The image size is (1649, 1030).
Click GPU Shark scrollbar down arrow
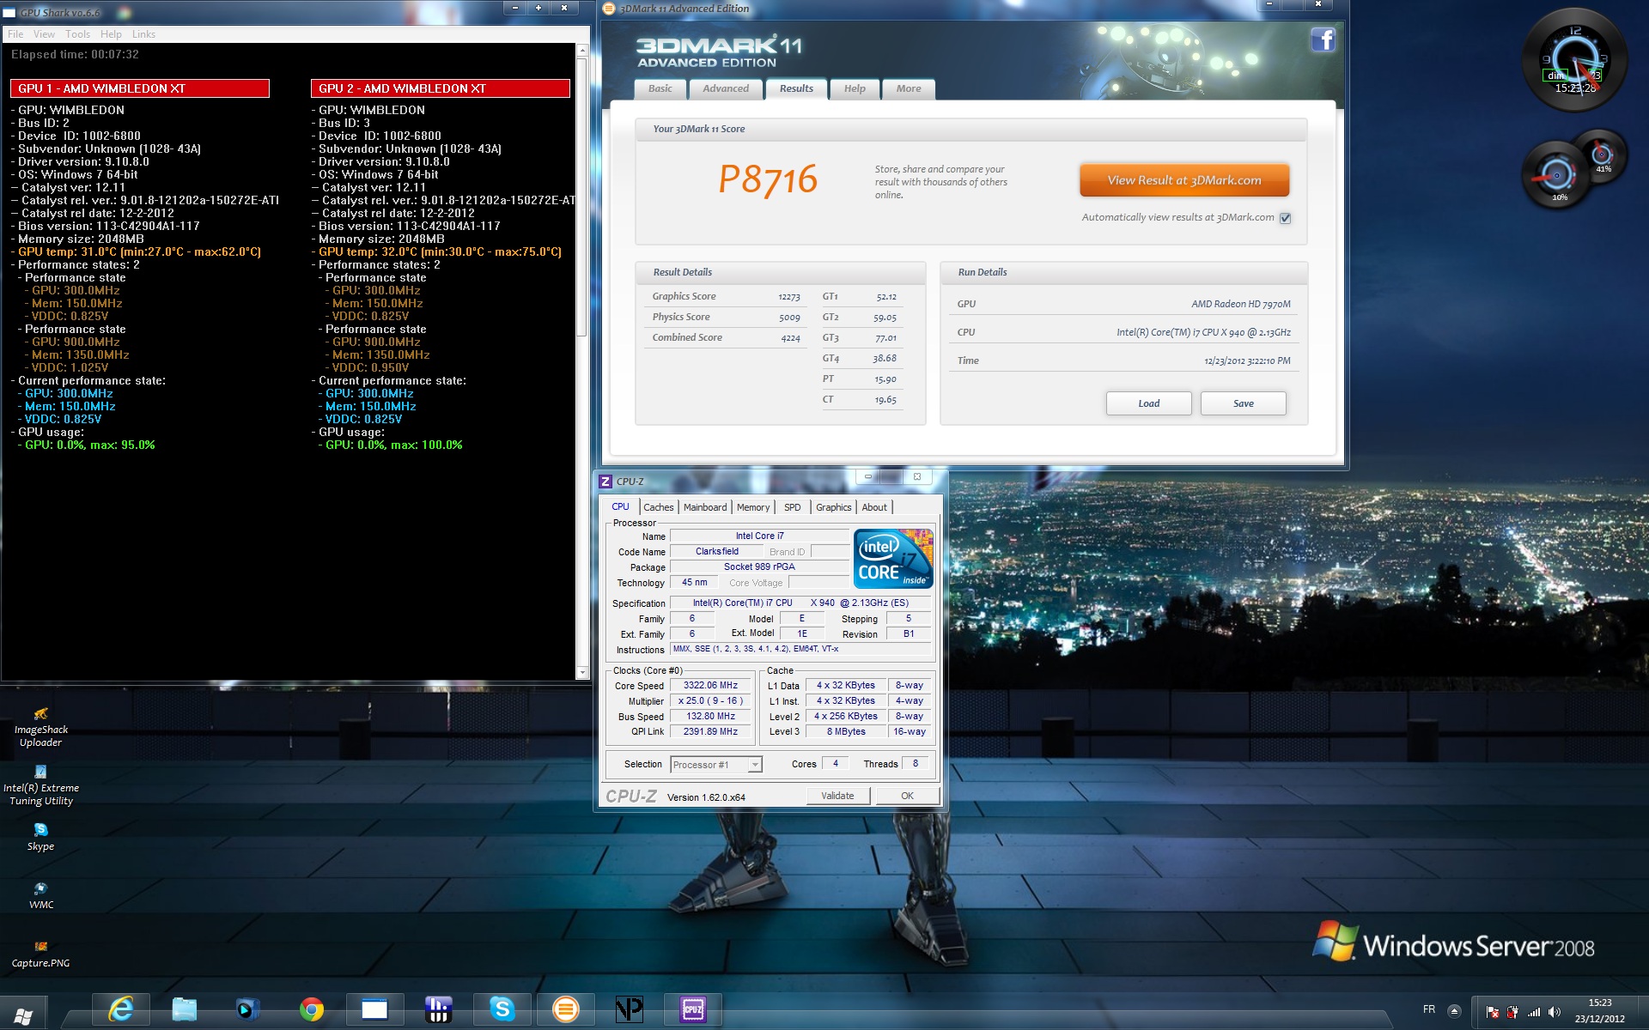click(581, 673)
